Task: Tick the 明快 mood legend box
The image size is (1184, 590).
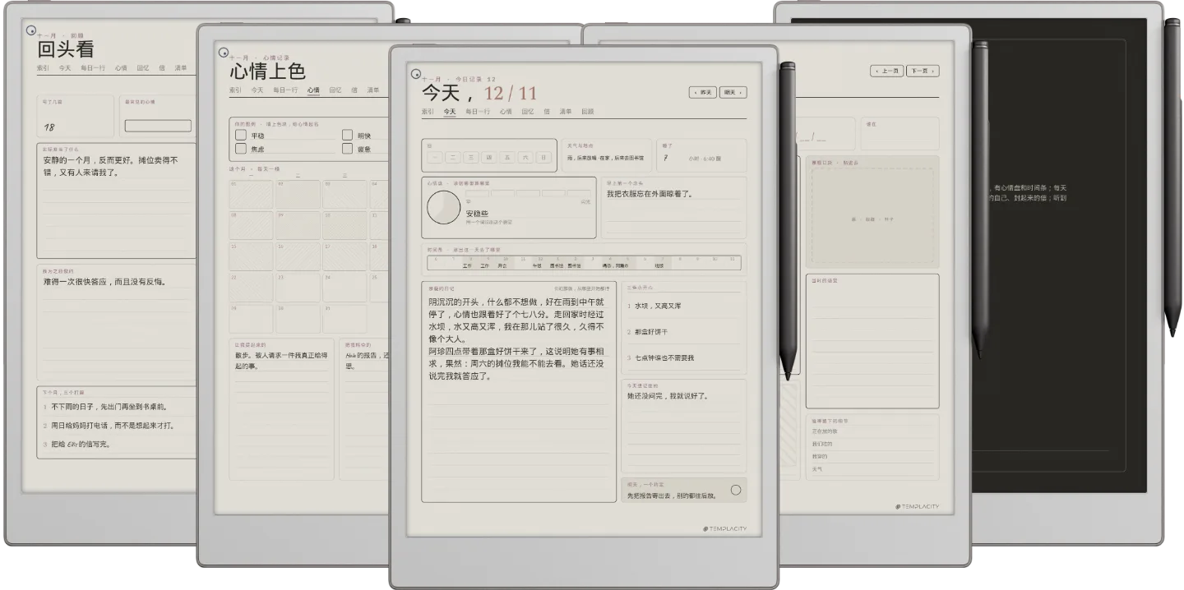Action: pyautogui.click(x=347, y=135)
